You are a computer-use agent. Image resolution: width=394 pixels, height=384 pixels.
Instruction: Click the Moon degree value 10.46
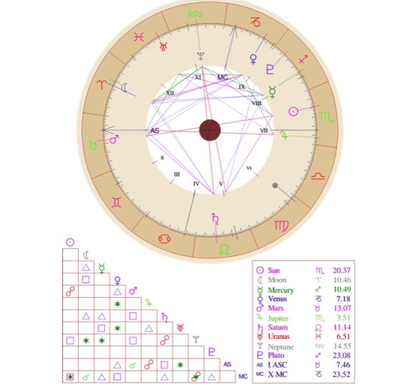pyautogui.click(x=342, y=280)
